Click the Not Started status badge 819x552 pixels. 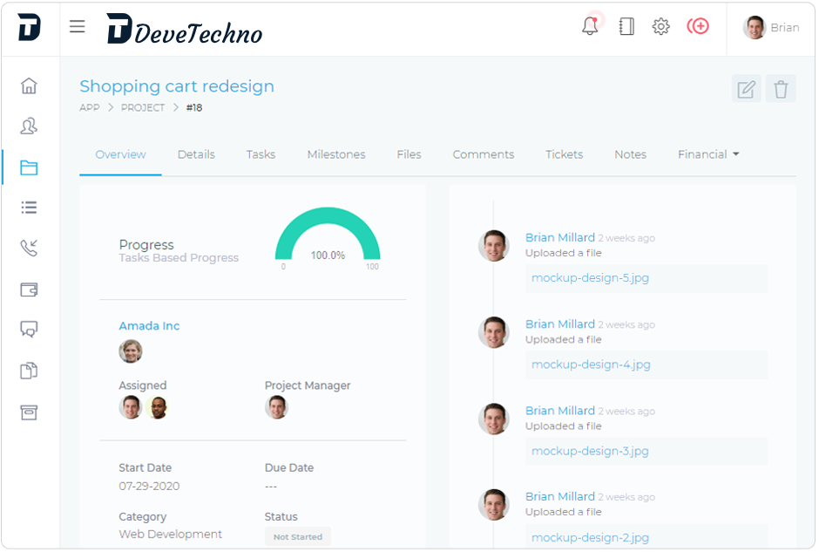[x=298, y=537]
